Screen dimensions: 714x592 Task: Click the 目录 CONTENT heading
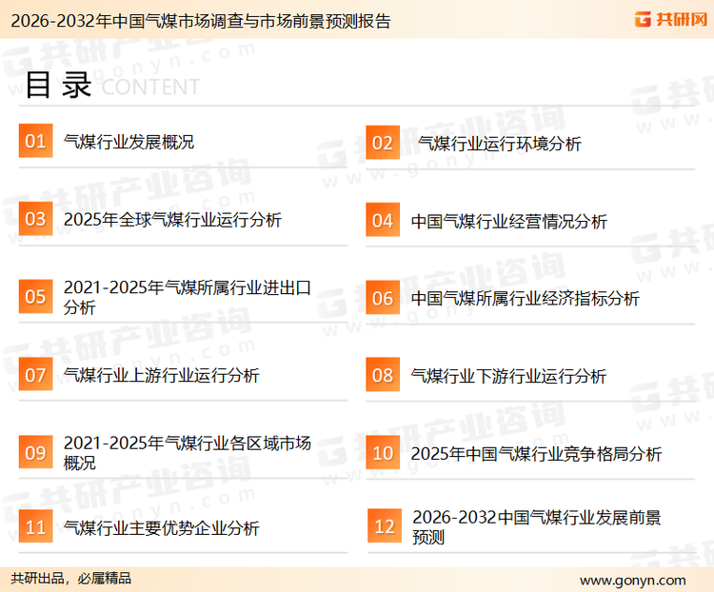[111, 86]
